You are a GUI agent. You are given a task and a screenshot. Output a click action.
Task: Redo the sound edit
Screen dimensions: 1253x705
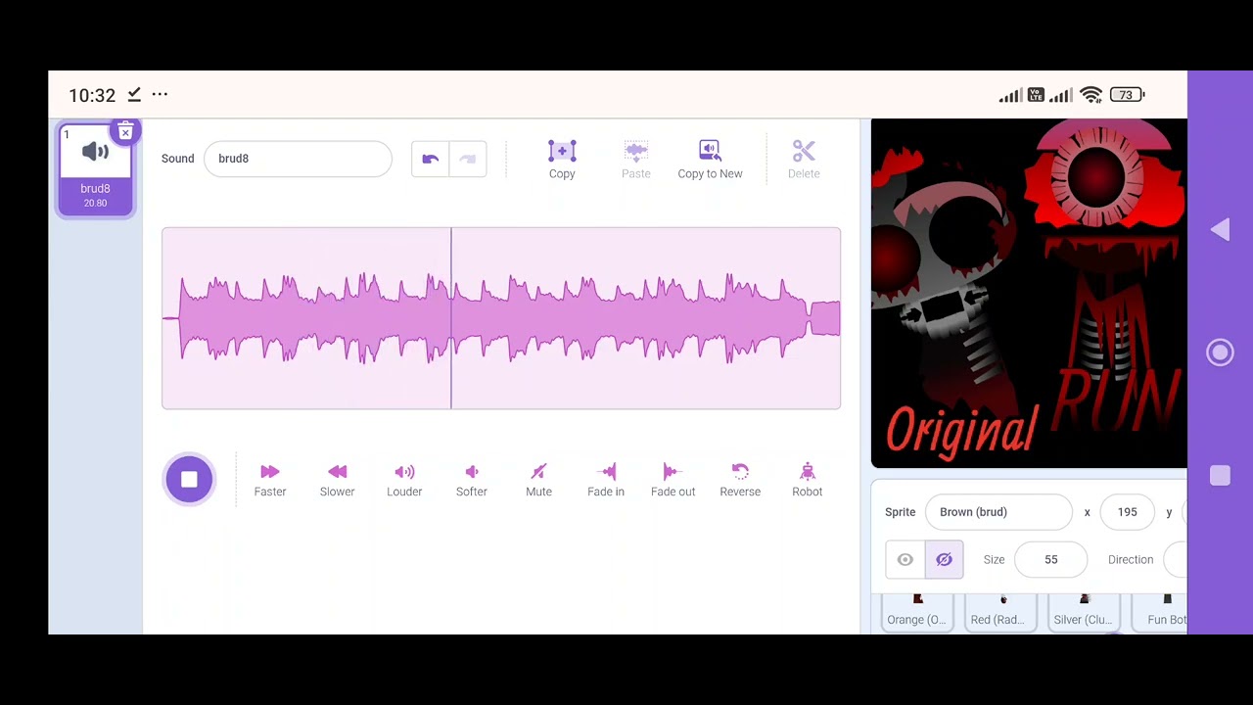click(468, 159)
